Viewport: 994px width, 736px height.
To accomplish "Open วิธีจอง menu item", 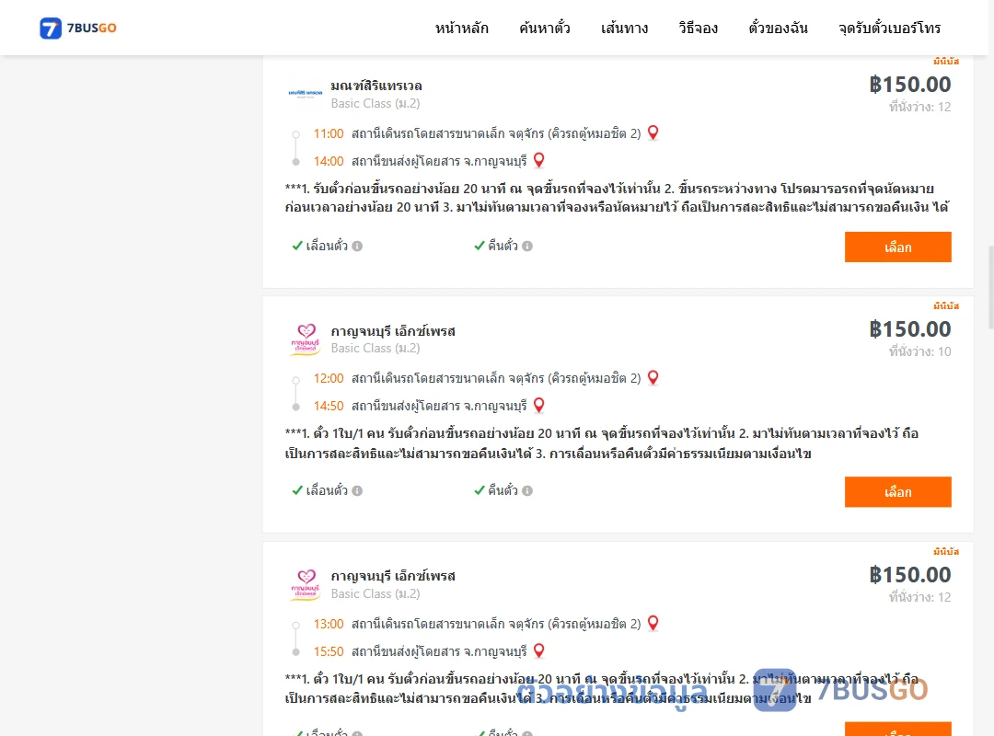I will (x=698, y=28).
